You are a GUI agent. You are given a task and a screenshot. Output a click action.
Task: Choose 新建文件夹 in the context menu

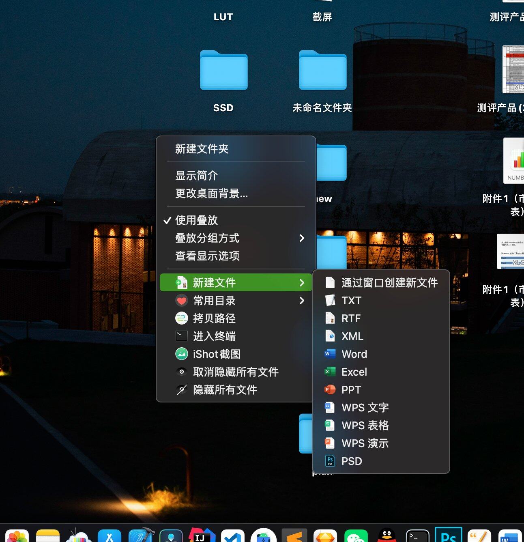[x=236, y=149]
